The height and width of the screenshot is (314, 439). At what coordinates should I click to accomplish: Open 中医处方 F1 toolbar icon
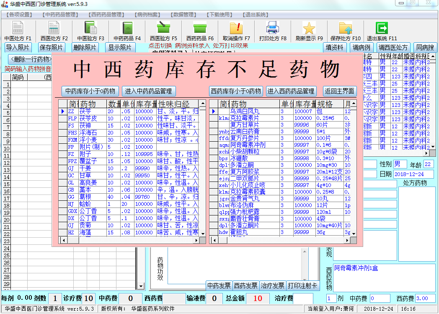click(x=18, y=31)
